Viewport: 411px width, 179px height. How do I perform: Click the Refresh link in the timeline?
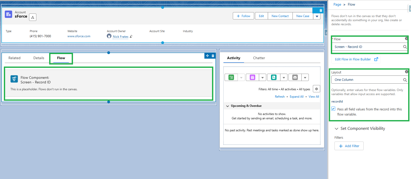(280, 97)
